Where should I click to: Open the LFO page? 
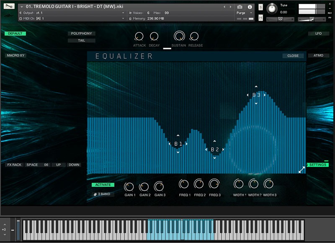pyautogui.click(x=318, y=34)
